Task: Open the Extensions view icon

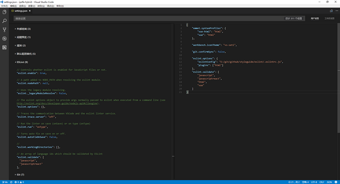Action: click(4, 48)
